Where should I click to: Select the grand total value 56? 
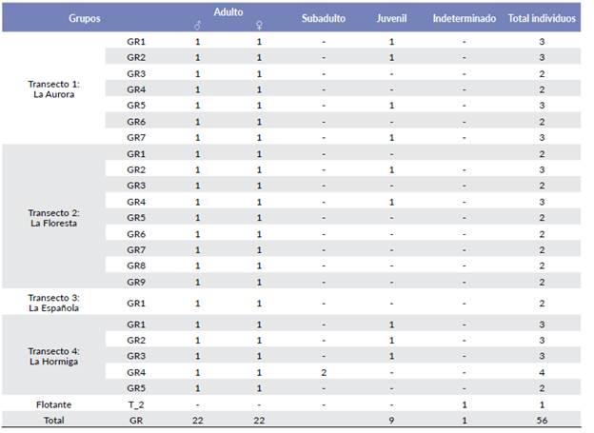tap(542, 419)
